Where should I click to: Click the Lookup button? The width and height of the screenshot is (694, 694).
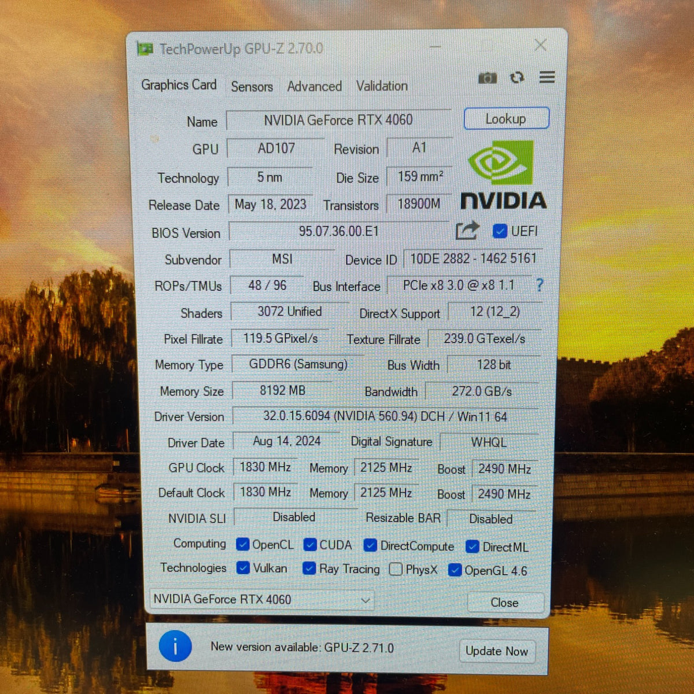pos(506,119)
